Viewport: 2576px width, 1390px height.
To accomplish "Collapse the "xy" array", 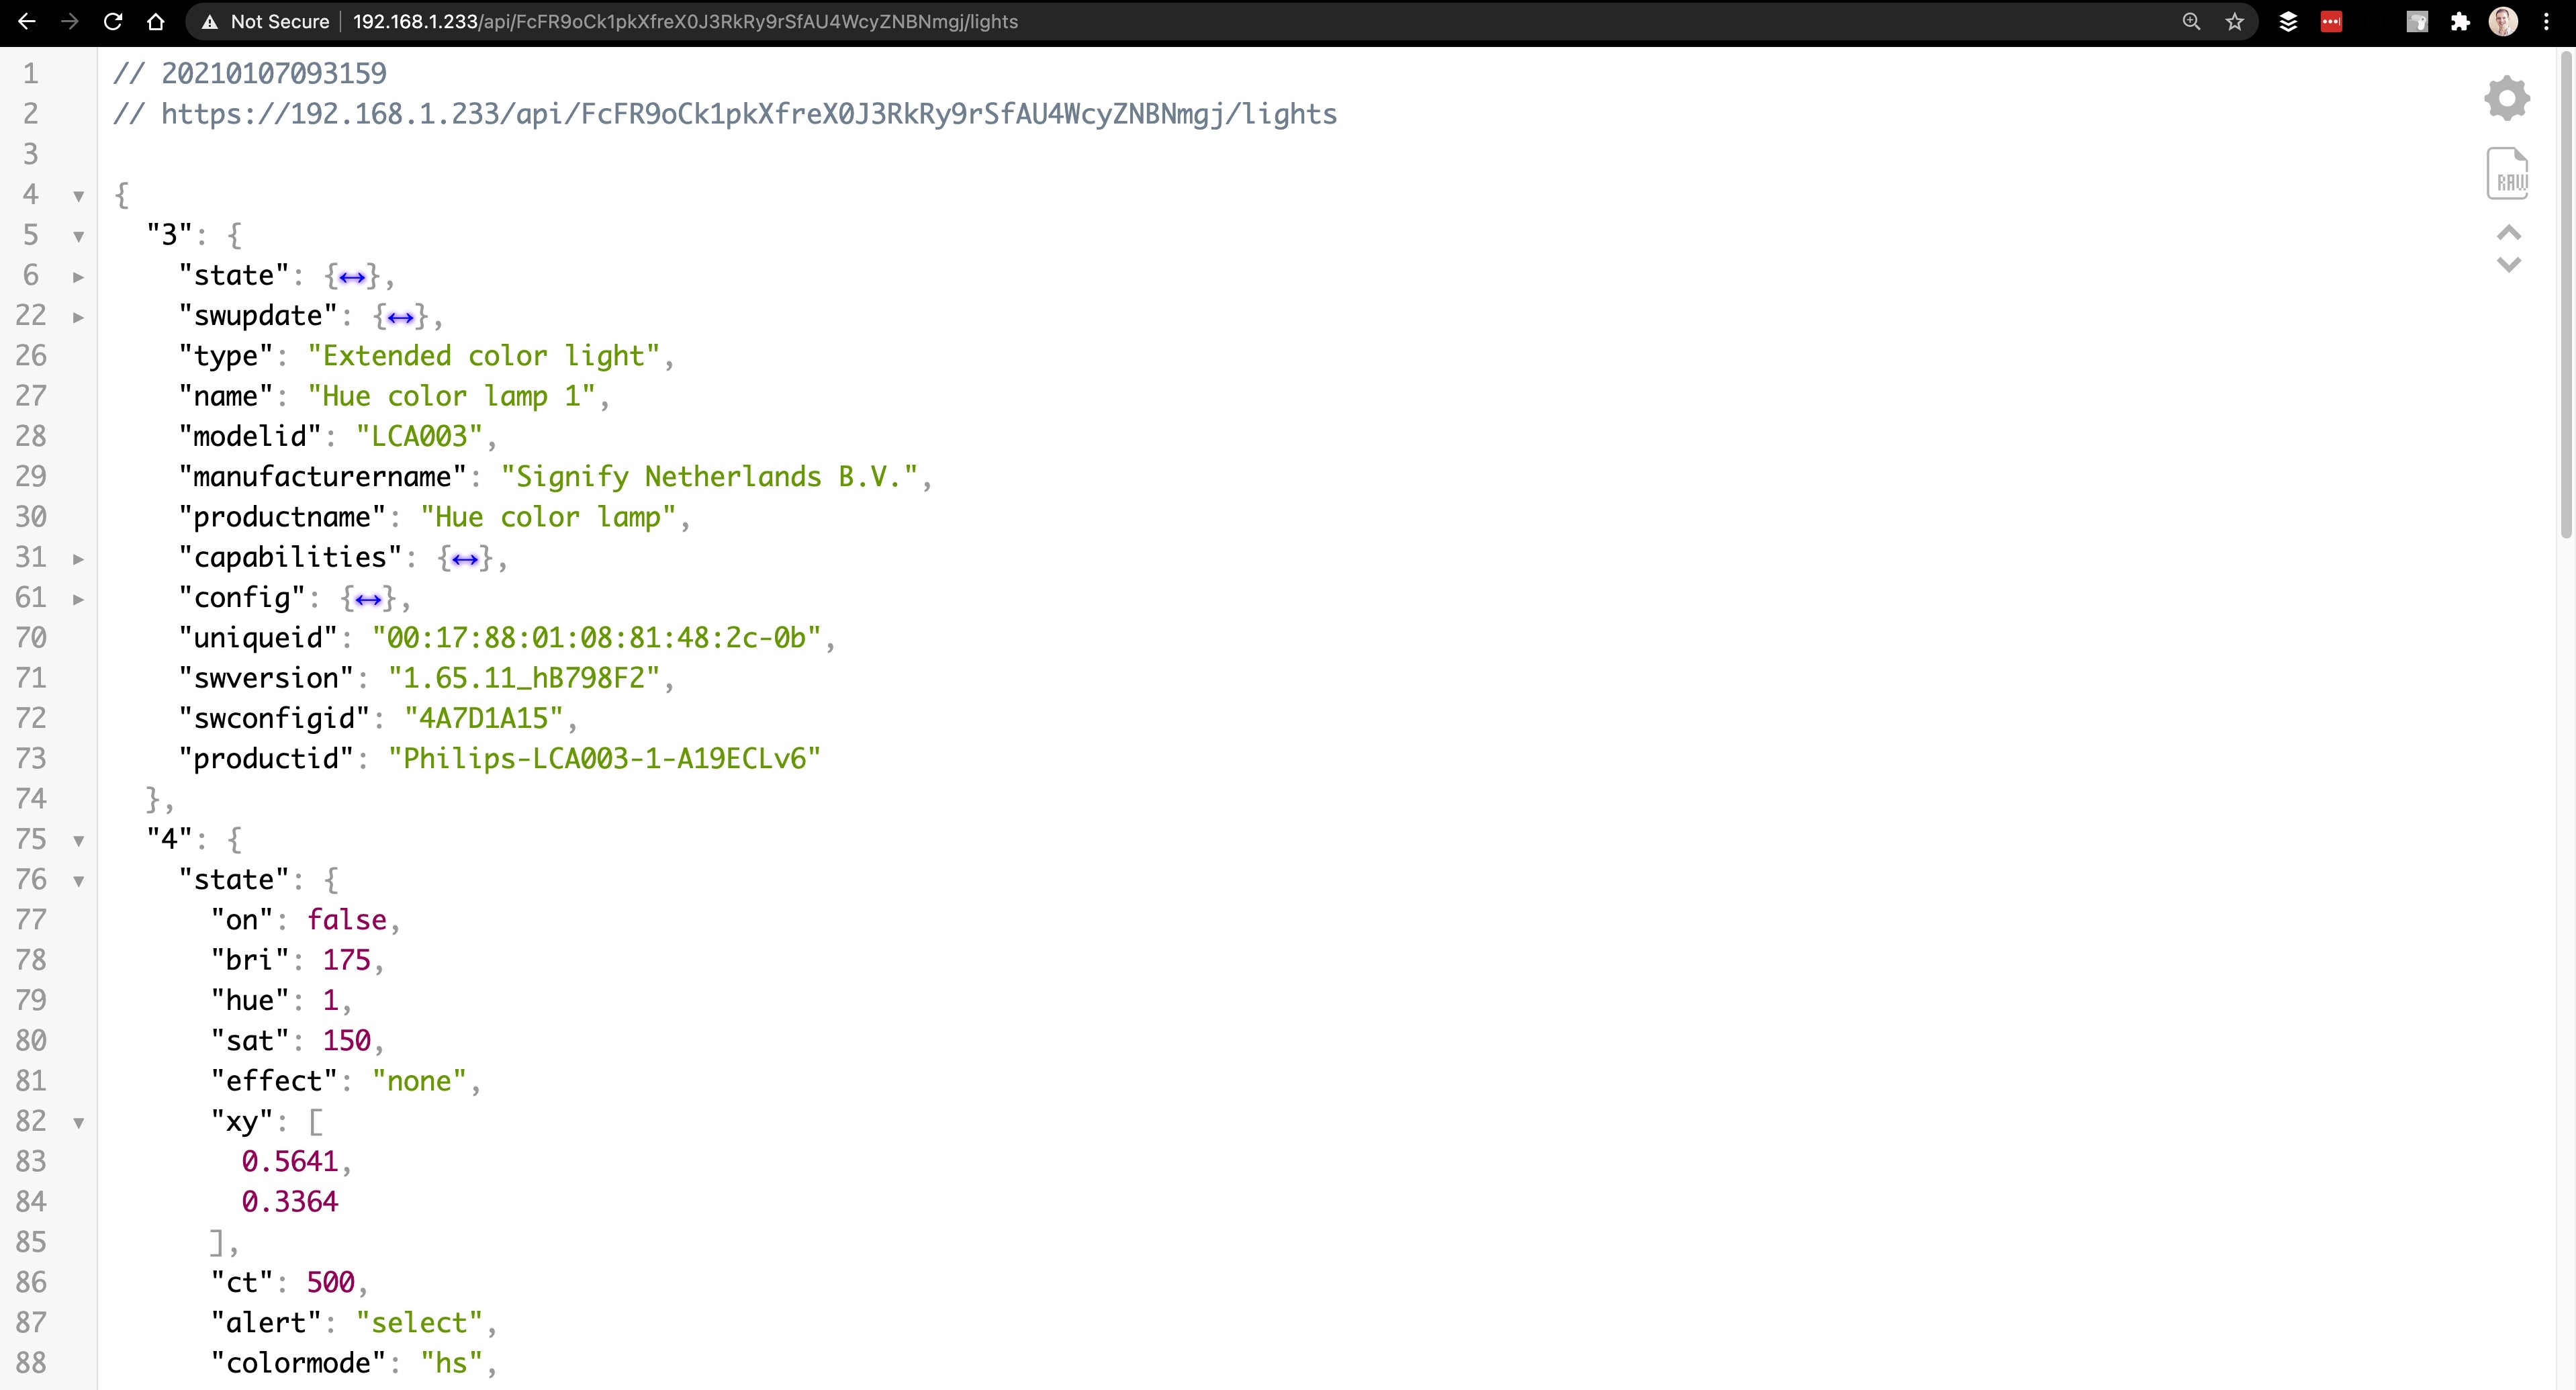I will coord(78,1123).
